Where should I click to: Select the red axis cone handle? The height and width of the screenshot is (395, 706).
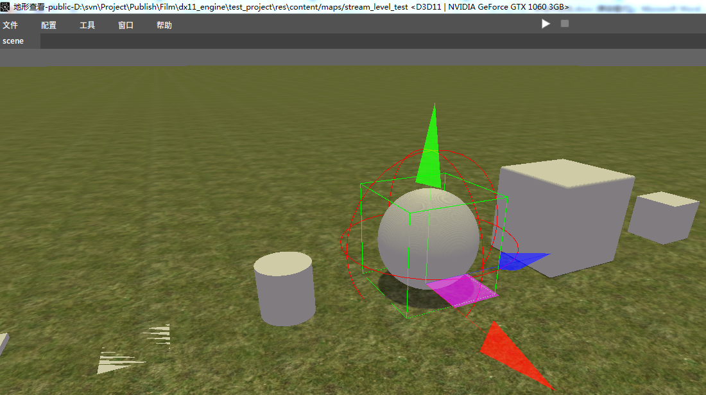[x=510, y=355]
